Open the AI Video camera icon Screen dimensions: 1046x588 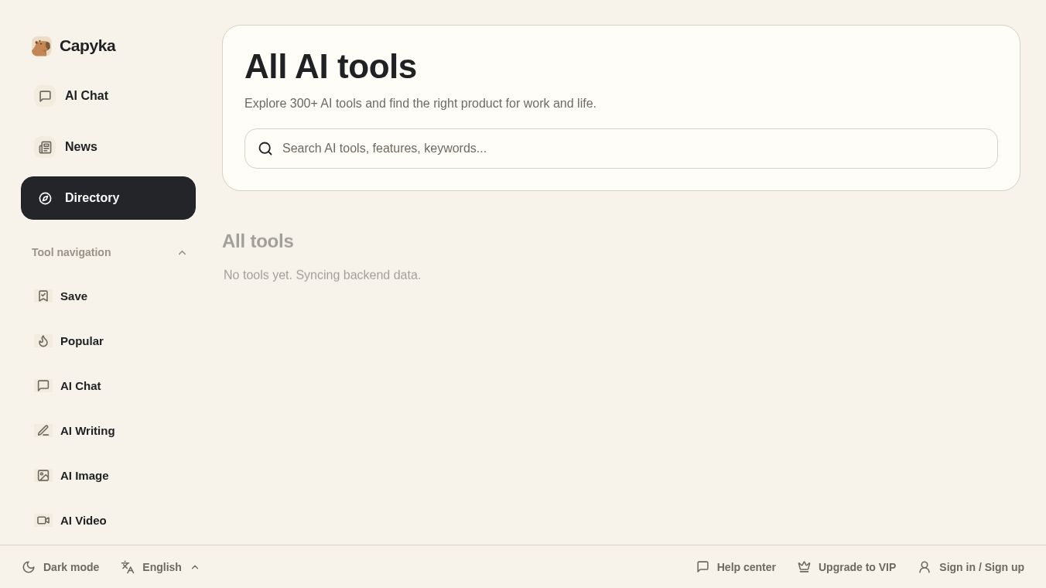[x=43, y=520]
